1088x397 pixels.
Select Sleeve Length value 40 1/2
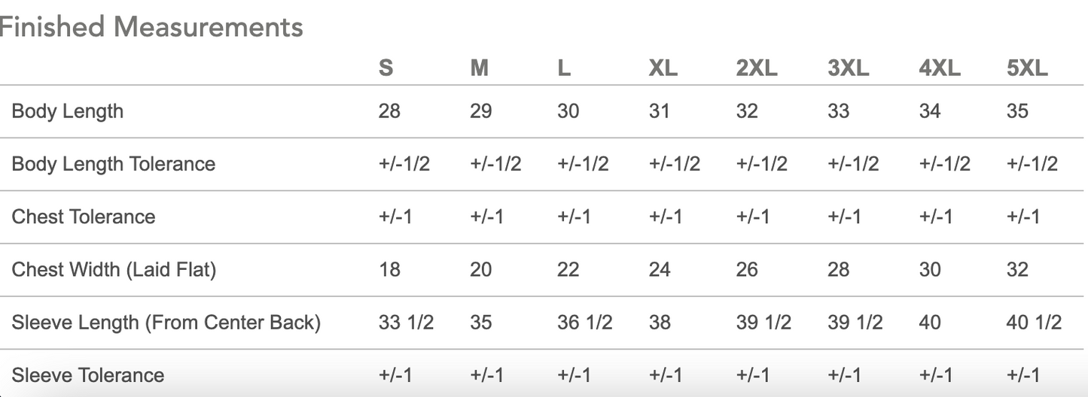(x=1034, y=323)
